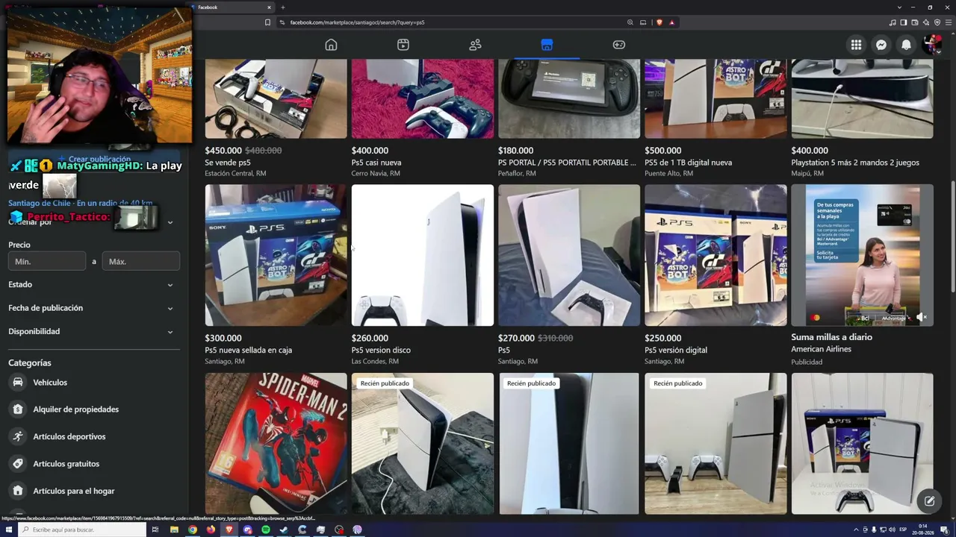Open the browser hamburger menu

949,22
